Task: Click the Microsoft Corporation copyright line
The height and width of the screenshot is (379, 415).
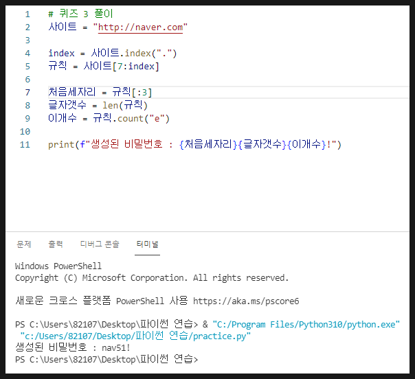Action: 152,277
